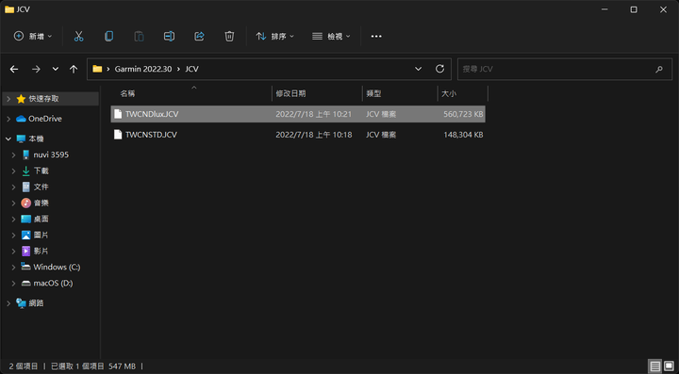Click the 148,304 KB size cell
Image resolution: width=679 pixels, height=374 pixels.
pyautogui.click(x=463, y=135)
